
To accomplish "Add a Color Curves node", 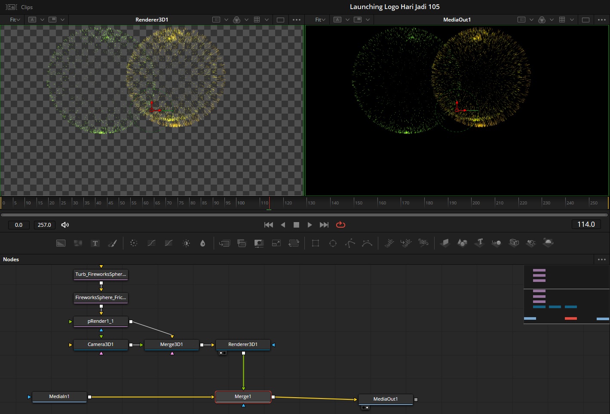I will pos(151,243).
